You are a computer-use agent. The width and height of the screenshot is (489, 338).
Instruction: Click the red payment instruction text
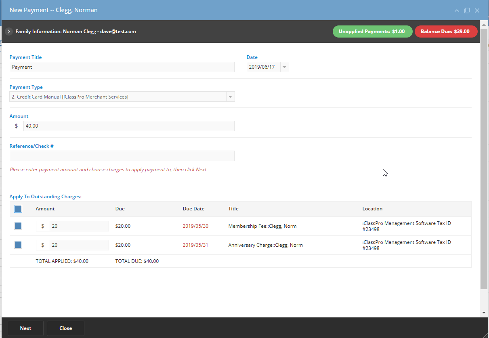coord(108,170)
